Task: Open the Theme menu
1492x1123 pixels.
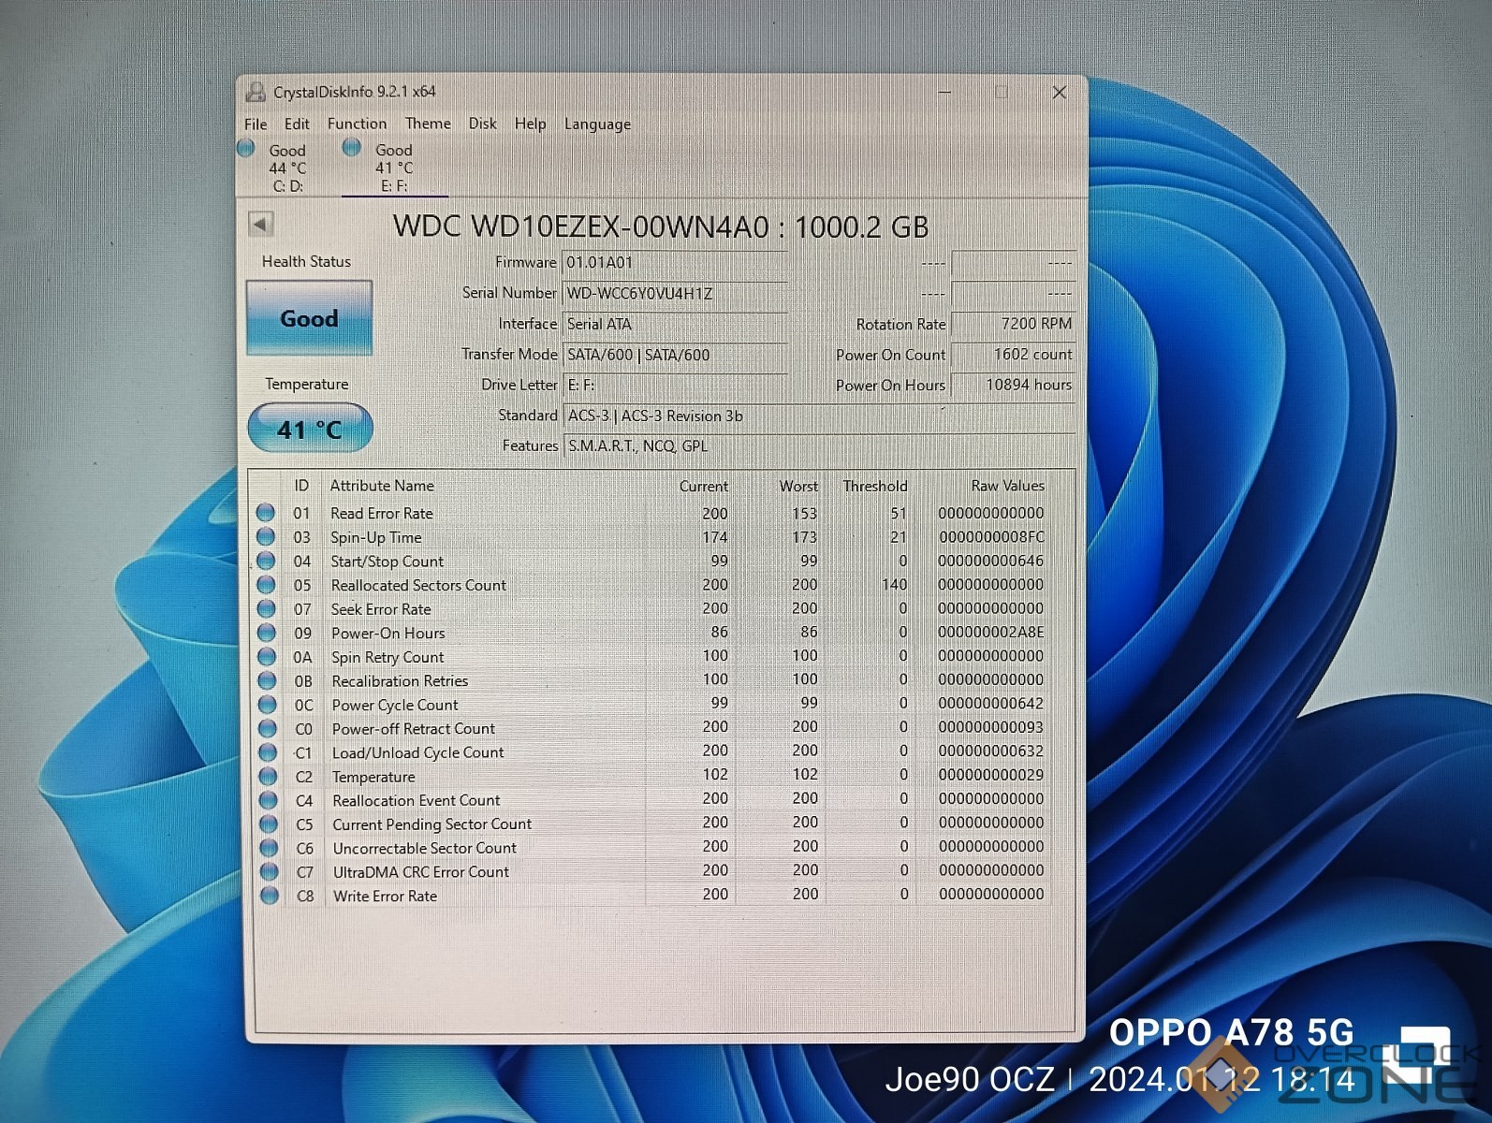Action: tap(428, 124)
